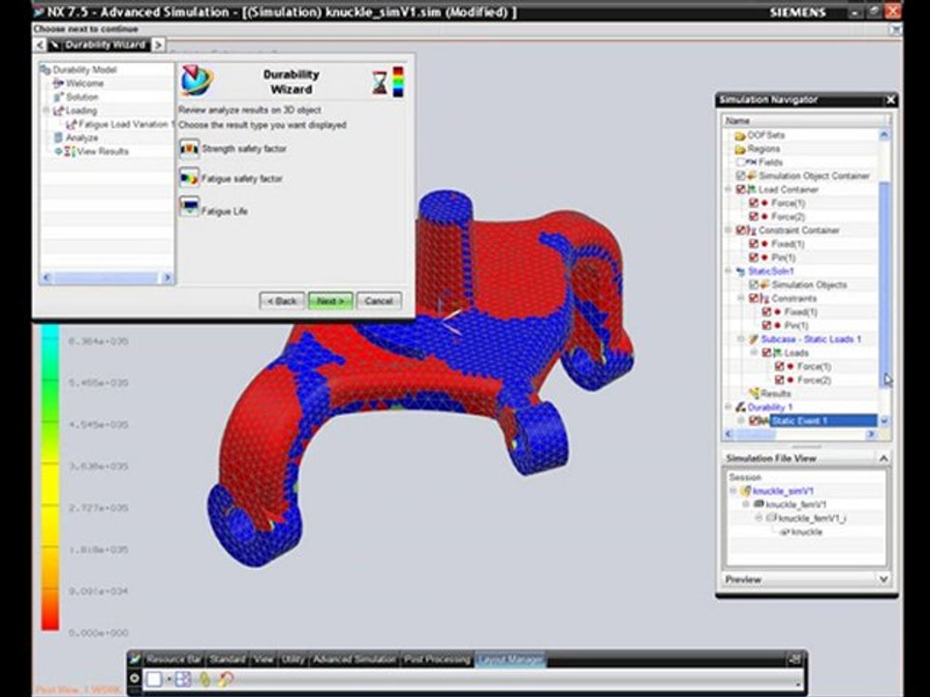
Task: Click the wizard tree horizontal scrollbar
Action: tap(107, 278)
